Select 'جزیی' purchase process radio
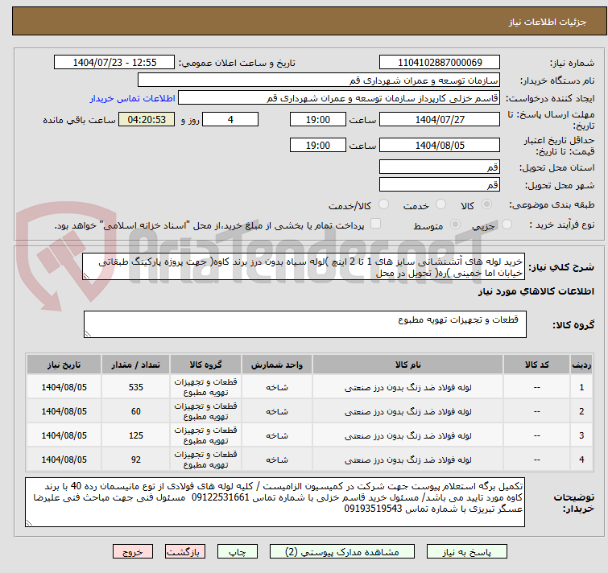Screen dimensions: 608x573 (x=506, y=225)
